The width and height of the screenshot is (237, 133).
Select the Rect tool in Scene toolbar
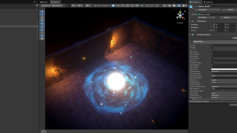coord(132,6)
